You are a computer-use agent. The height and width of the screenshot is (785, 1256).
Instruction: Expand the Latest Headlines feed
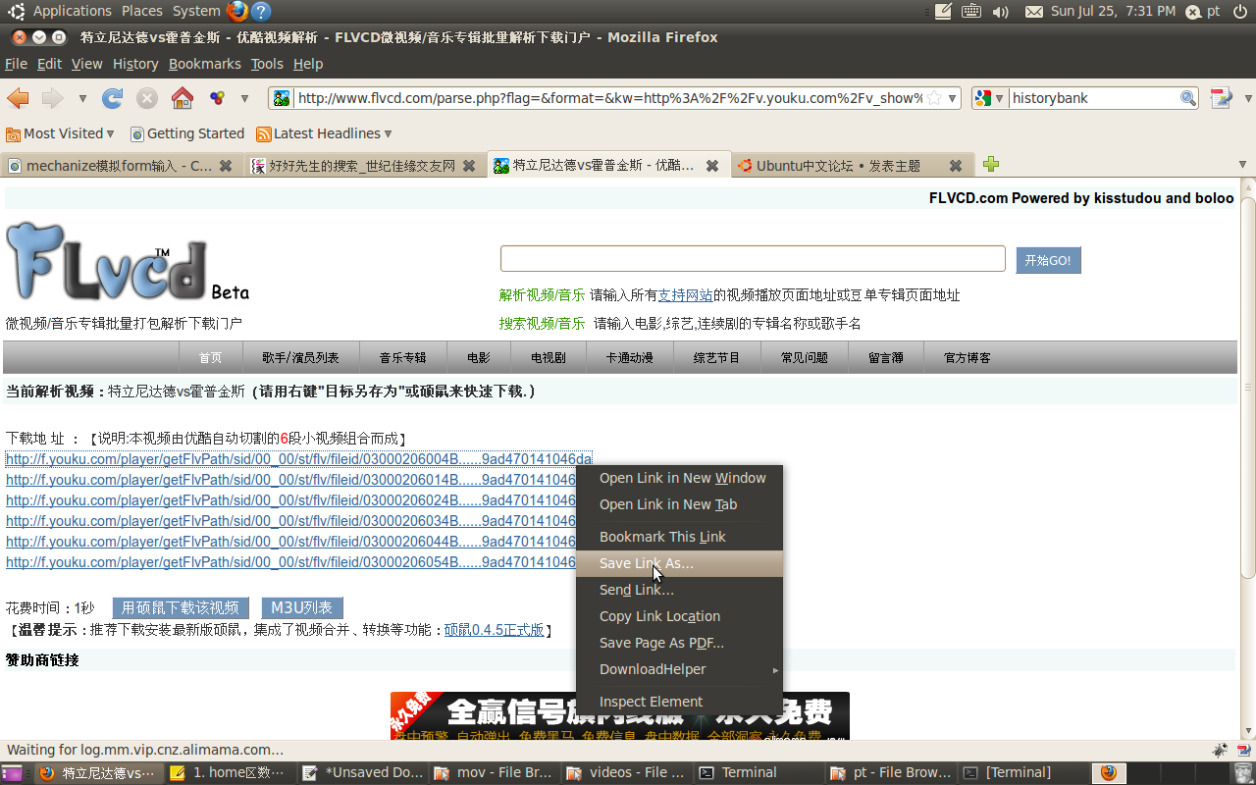tap(324, 133)
